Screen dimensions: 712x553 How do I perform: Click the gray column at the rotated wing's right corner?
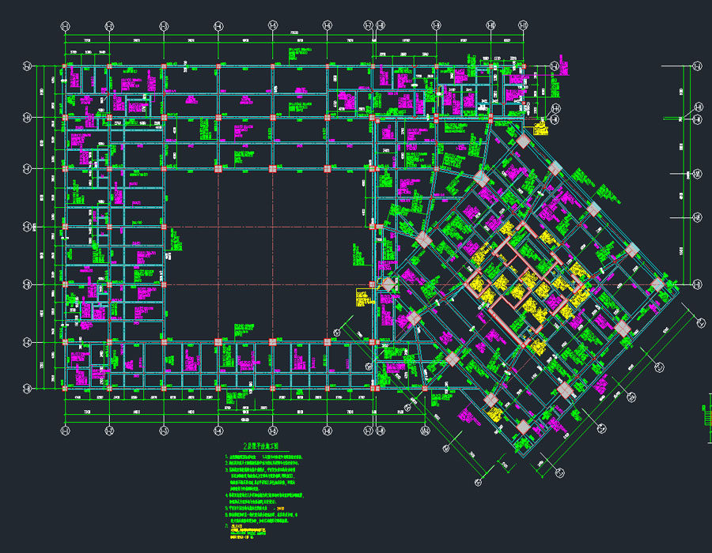tap(657, 284)
